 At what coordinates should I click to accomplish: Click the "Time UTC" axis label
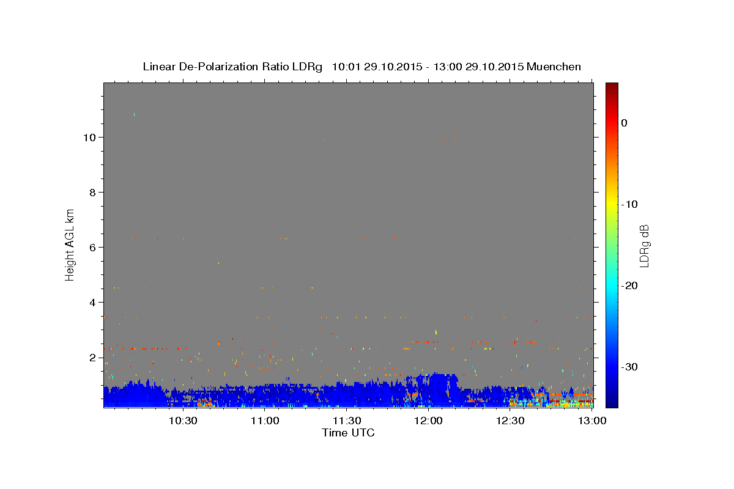(x=348, y=433)
